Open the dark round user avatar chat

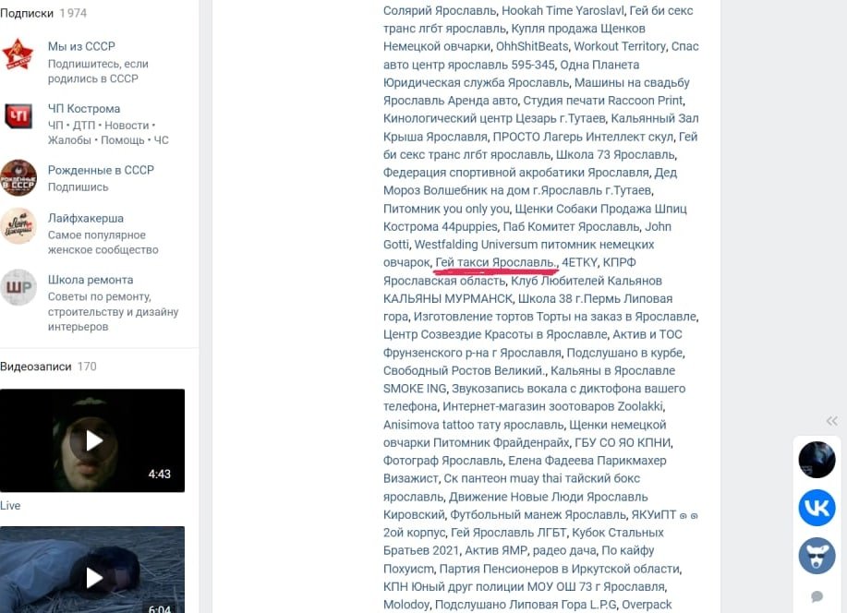pos(817,460)
